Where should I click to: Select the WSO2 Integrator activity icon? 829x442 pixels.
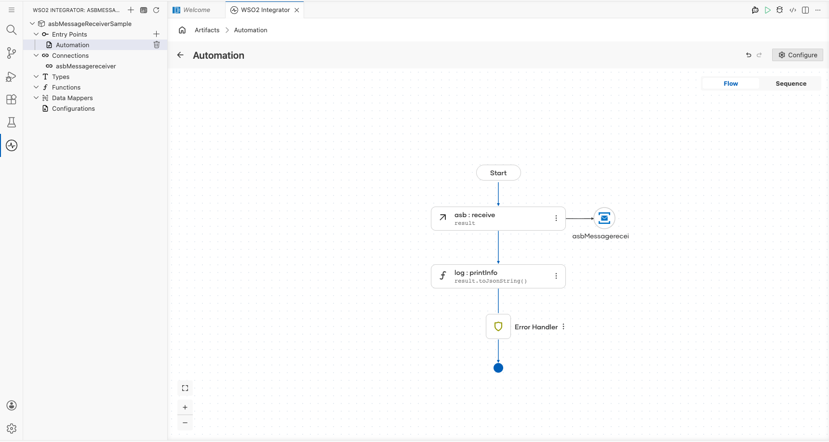pyautogui.click(x=12, y=145)
